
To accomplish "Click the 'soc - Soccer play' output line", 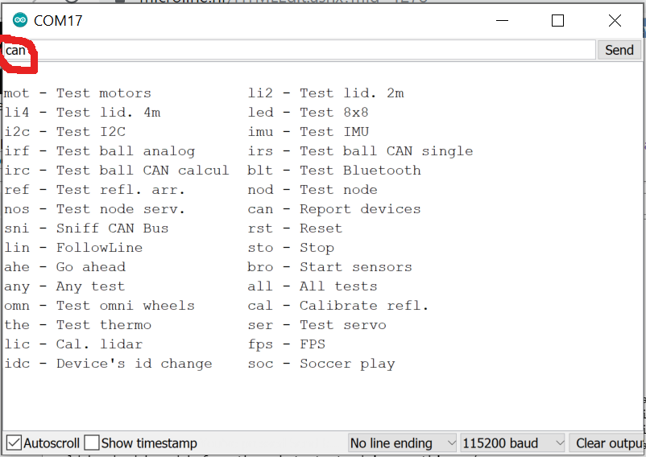I will pyautogui.click(x=321, y=364).
